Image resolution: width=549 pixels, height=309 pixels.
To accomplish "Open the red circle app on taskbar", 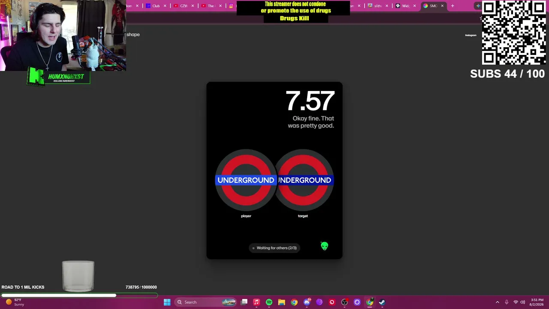I will (x=332, y=302).
